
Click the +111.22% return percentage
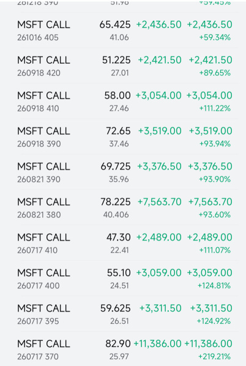(215, 108)
